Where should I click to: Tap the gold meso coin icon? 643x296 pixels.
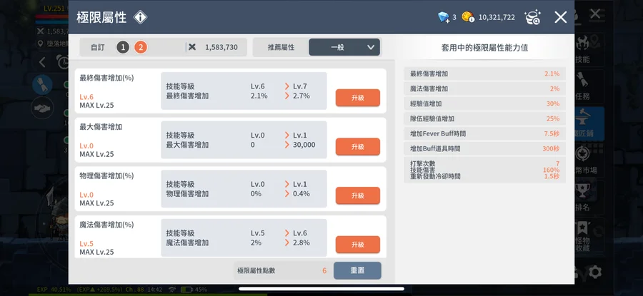[468, 17]
